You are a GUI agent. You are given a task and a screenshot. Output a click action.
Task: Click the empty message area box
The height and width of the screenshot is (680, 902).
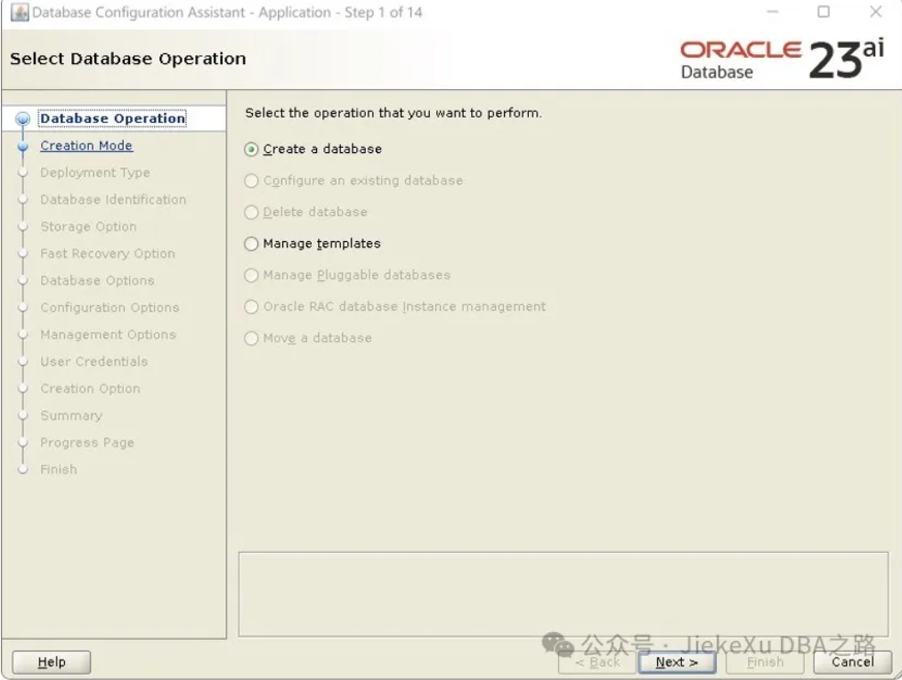(564, 595)
